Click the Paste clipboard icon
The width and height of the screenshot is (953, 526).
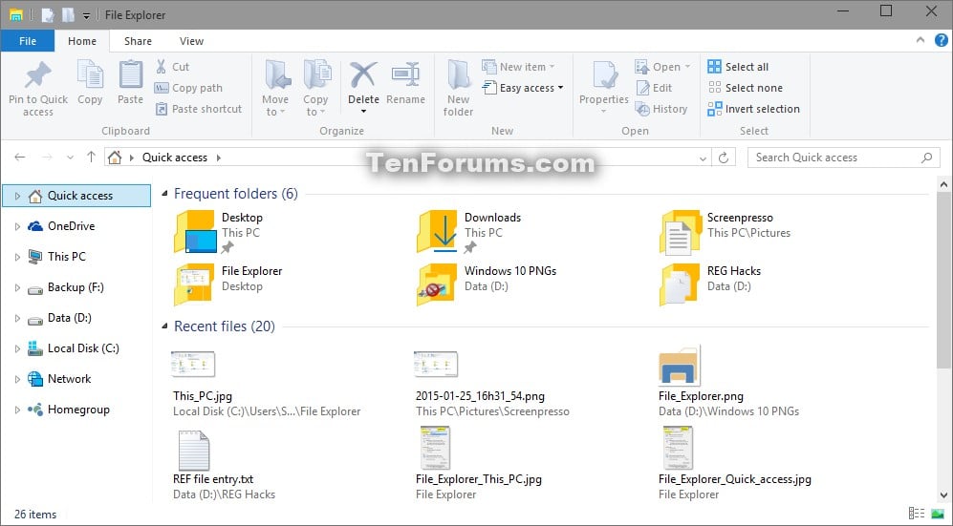(x=130, y=75)
